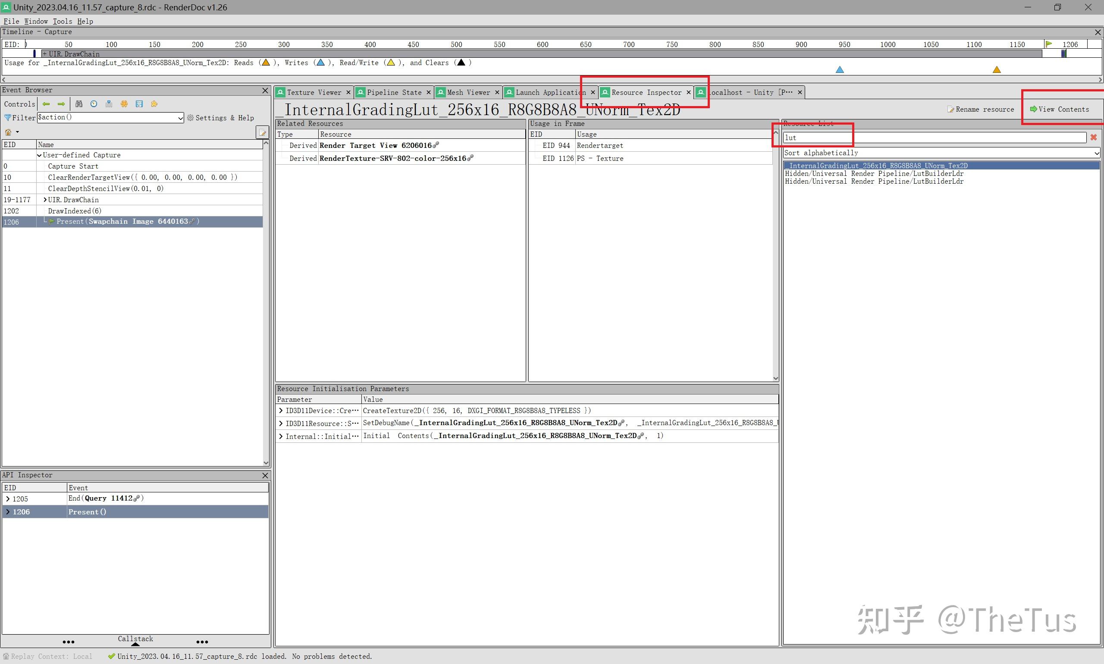Screen dimensions: 1104x664
Task: Click the notepad icon beside the breadcrumb bar
Action: (x=262, y=132)
